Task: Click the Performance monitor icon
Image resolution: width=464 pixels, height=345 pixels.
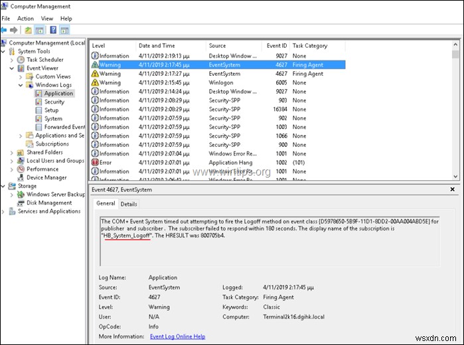Action: pyautogui.click(x=21, y=170)
